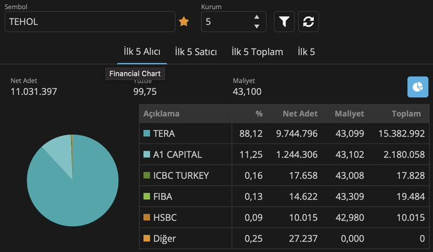Screen dimensions: 433x252
Task: Click Diğer net adet 27.237
Action: (303, 239)
